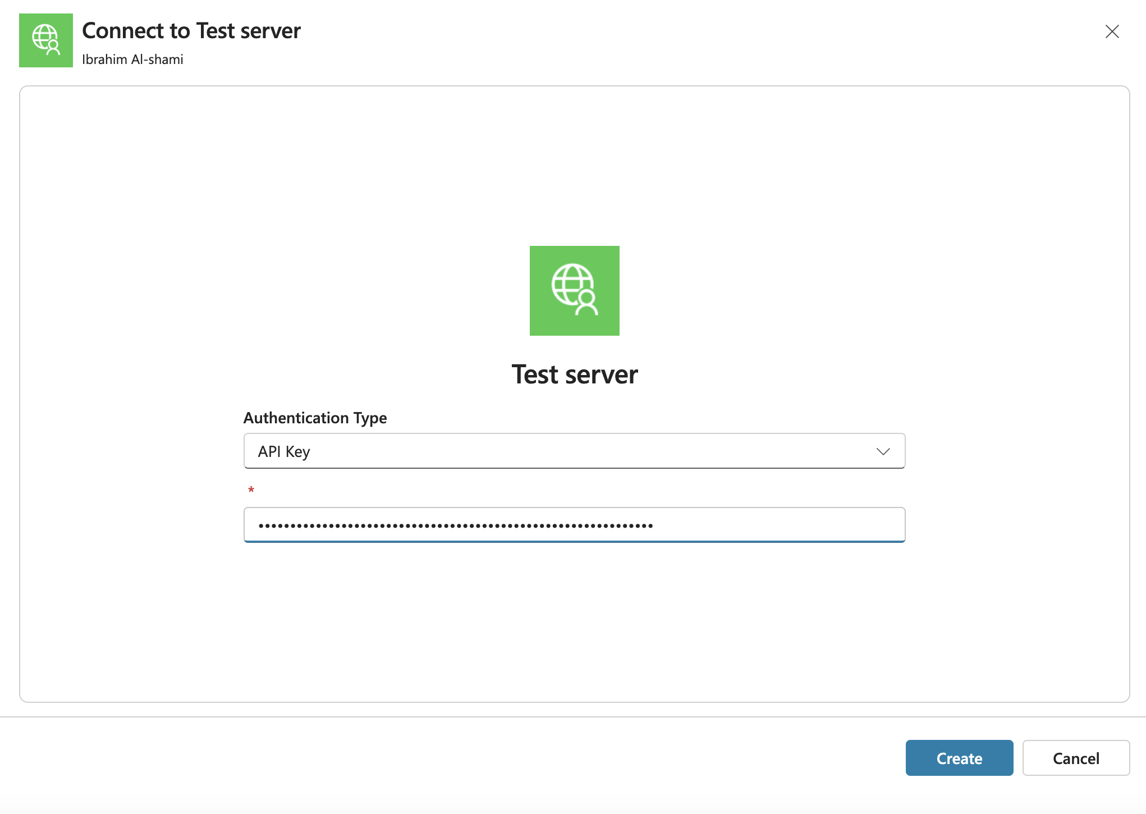Click the 'Authentication Type' field label
1146x814 pixels.
click(315, 418)
